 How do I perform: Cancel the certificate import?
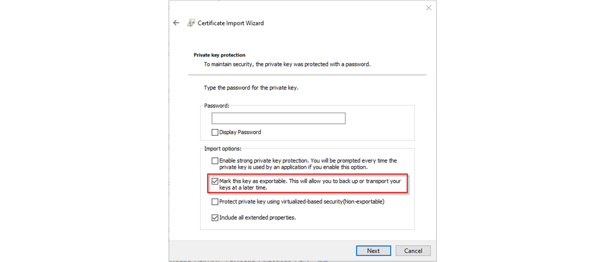413,251
